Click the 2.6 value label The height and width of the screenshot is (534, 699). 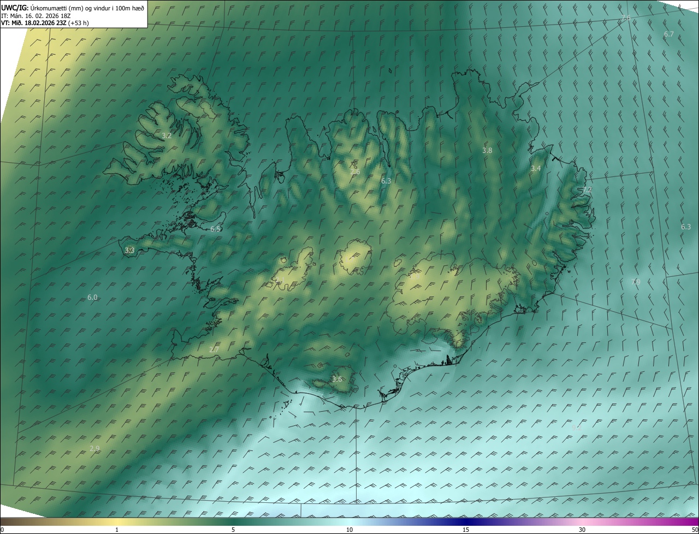click(355, 172)
